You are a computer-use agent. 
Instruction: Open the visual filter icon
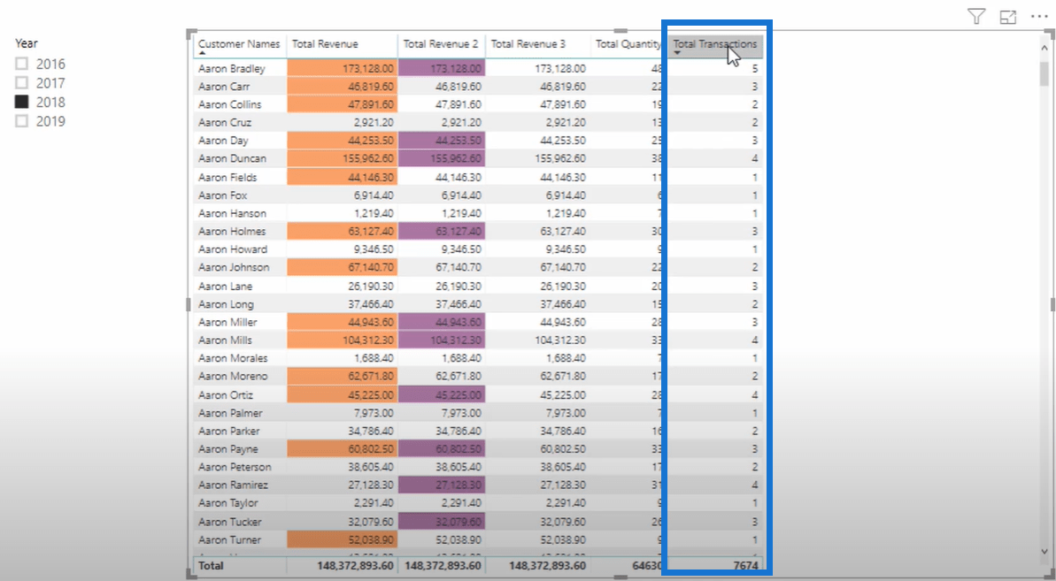pos(975,16)
